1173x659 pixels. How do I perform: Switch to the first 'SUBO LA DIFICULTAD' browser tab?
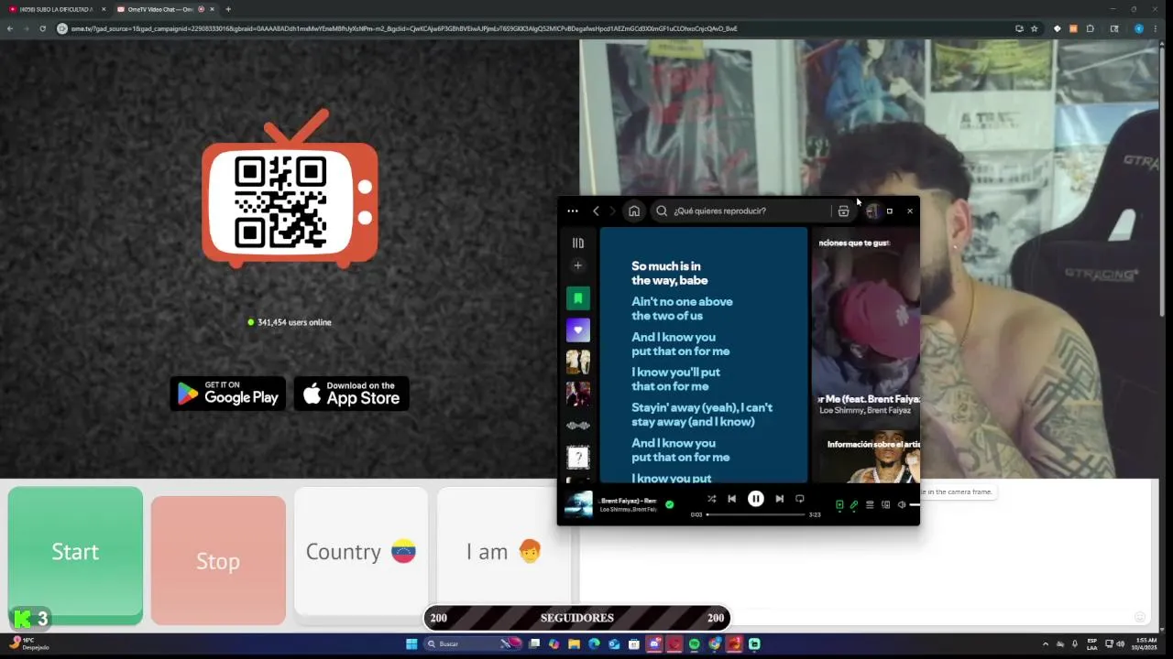click(57, 9)
